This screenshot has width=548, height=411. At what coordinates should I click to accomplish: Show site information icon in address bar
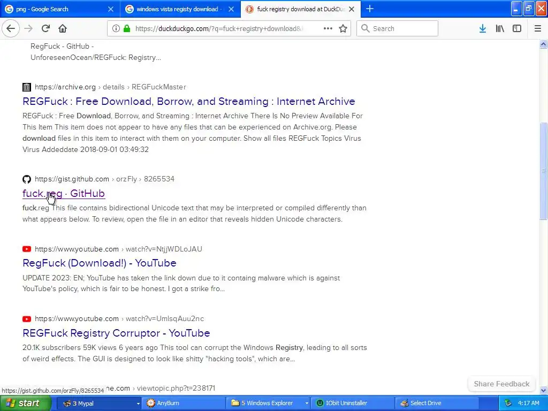pos(116,29)
